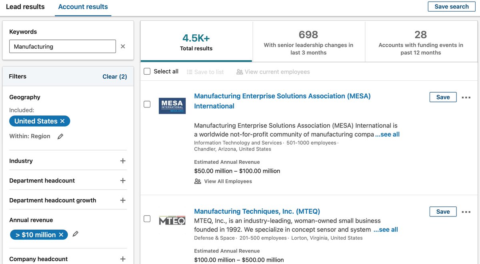480x264 pixels.
Task: Open Manufacturing Techniques, Inc. (MTEQ) link
Action: coord(257,212)
